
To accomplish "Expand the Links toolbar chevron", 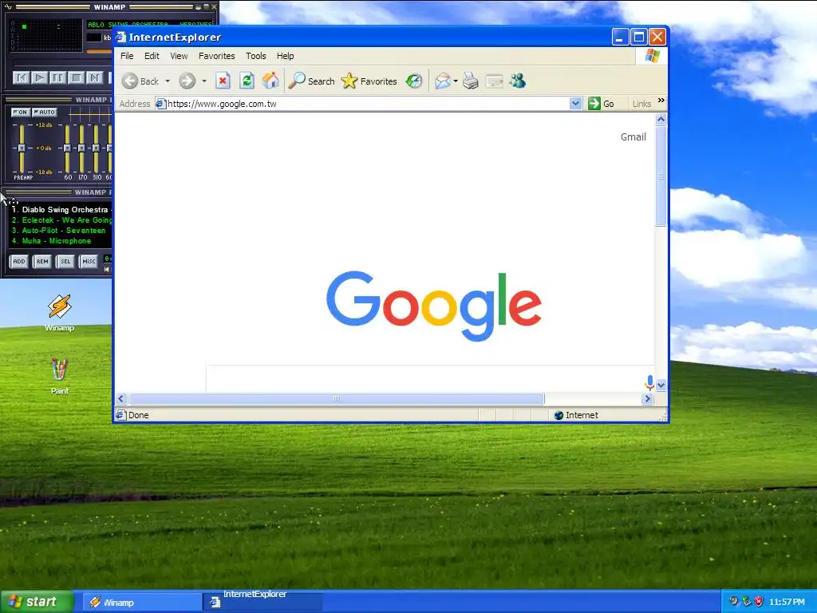I will tap(661, 100).
